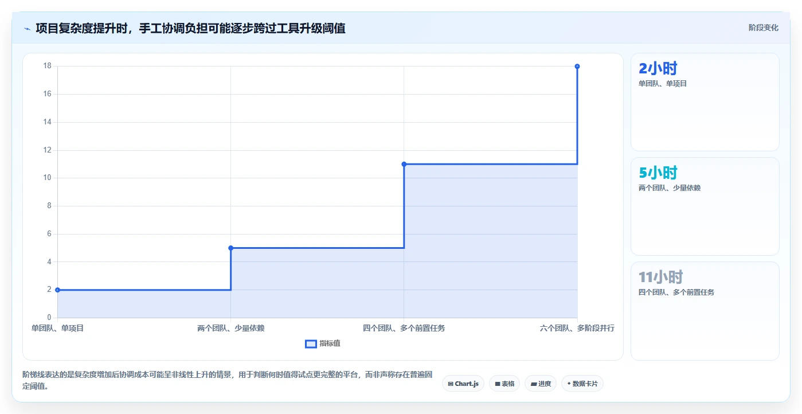Viewport: 802px width, 414px height.
Task: Toggle the 指标值 legend item
Action: click(x=323, y=343)
